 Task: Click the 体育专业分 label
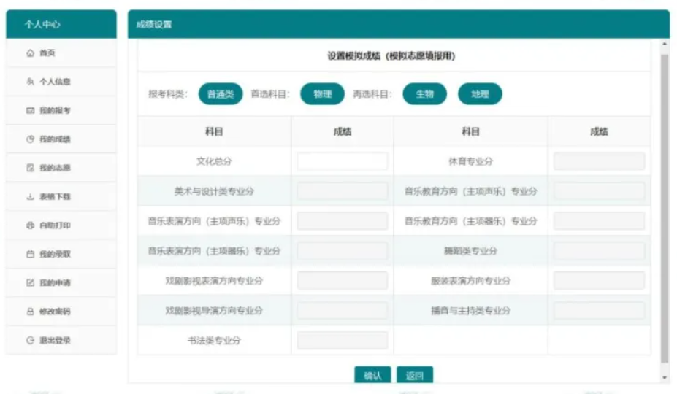click(470, 161)
